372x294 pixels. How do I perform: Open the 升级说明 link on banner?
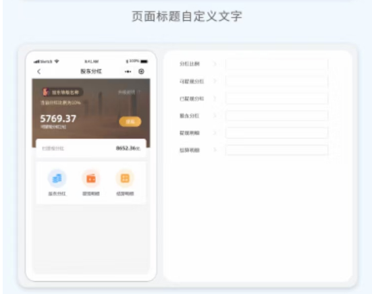130,92
